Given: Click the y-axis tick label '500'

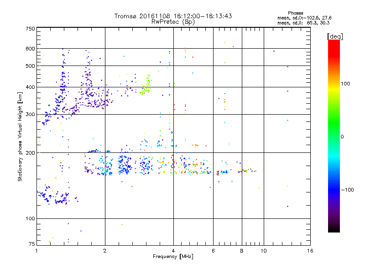Looking at the screenshot, I should point(30,66).
